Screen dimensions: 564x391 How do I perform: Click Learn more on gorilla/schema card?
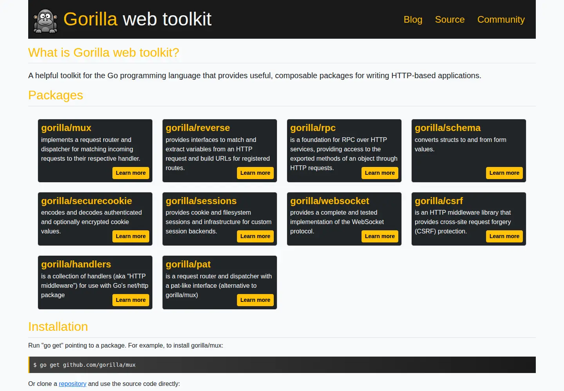click(504, 173)
